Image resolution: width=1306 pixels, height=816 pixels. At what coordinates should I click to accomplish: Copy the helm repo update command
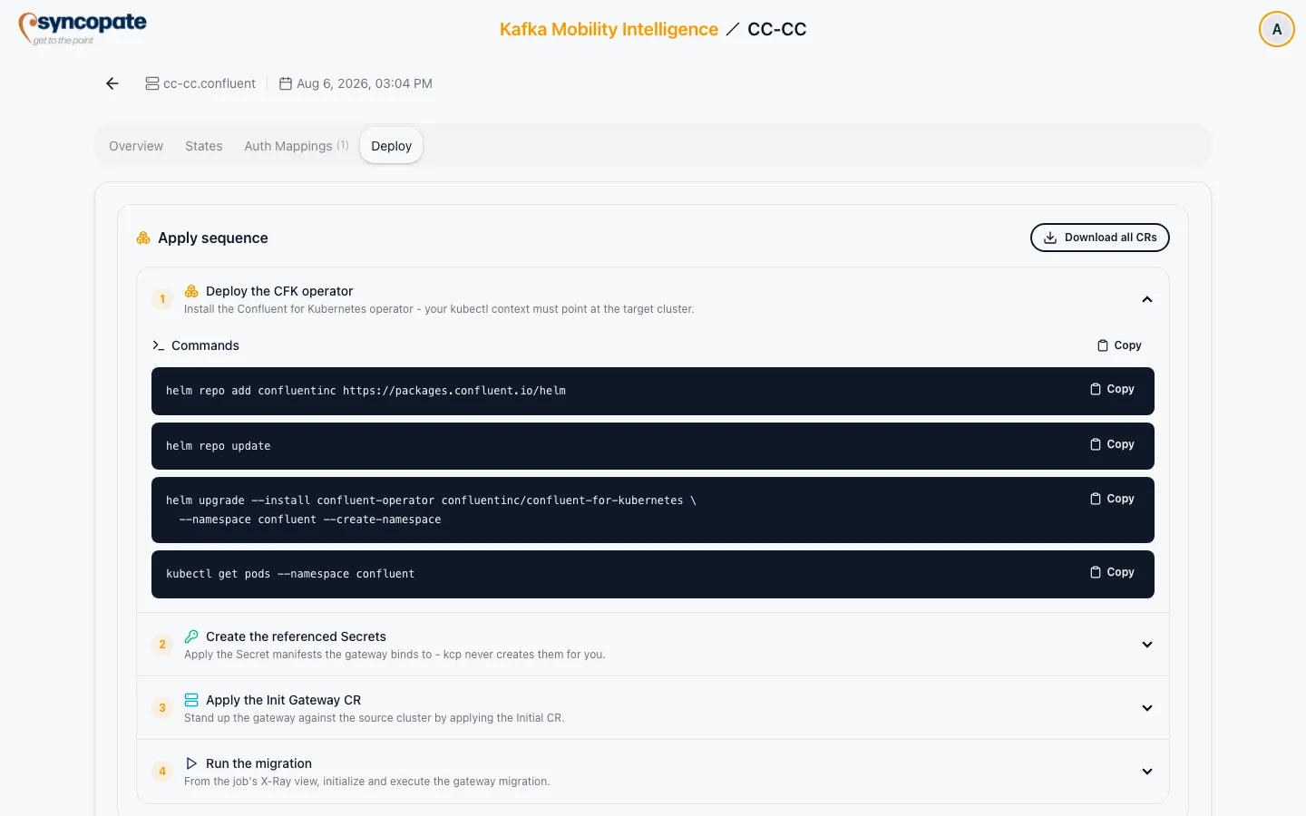(1112, 444)
